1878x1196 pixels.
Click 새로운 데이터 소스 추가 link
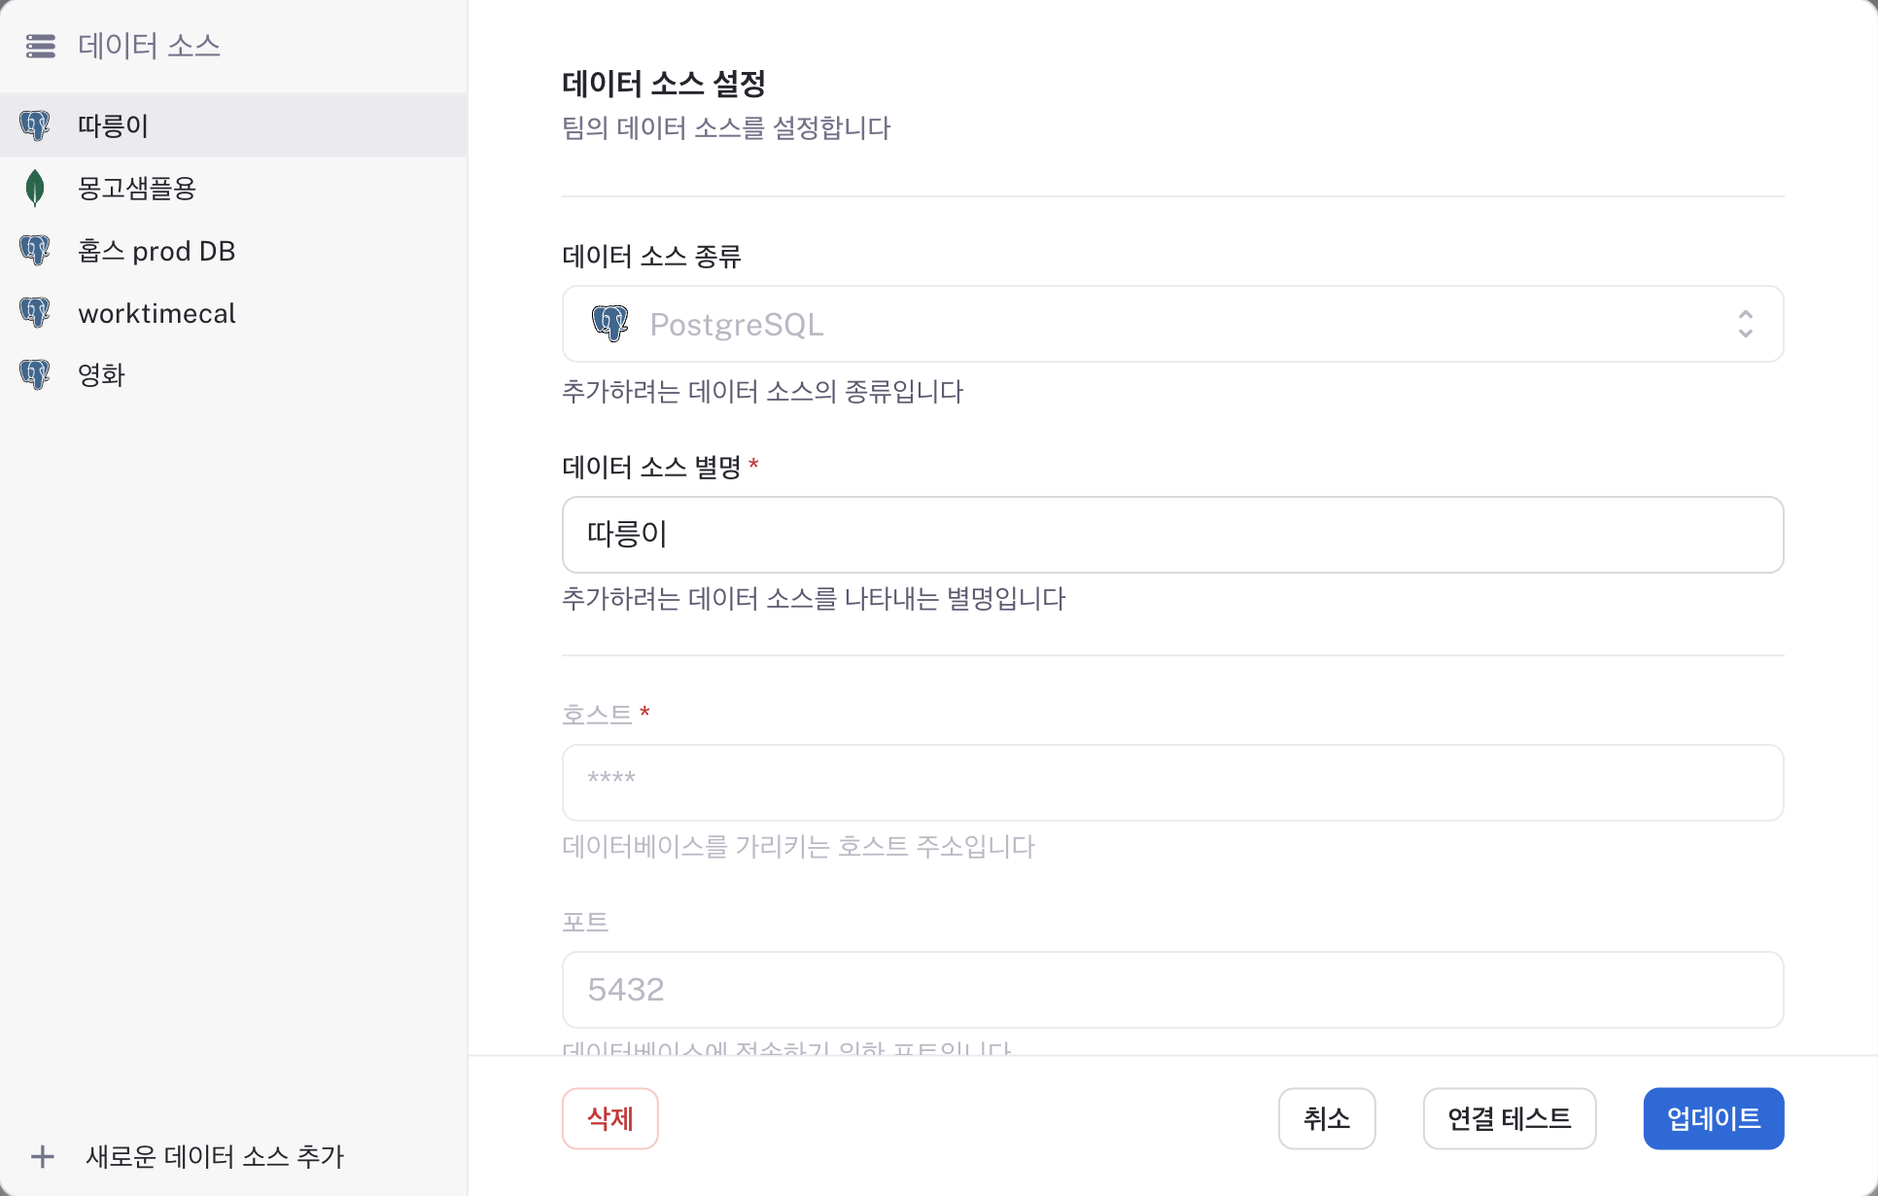(215, 1156)
